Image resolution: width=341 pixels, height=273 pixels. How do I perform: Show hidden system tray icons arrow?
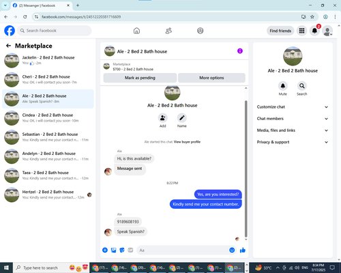point(278,268)
